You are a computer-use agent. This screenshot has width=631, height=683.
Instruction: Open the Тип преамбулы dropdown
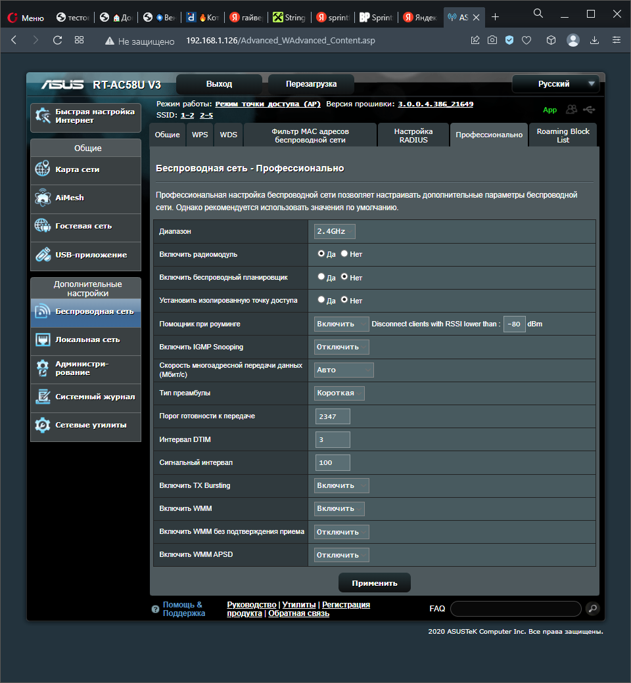point(339,393)
